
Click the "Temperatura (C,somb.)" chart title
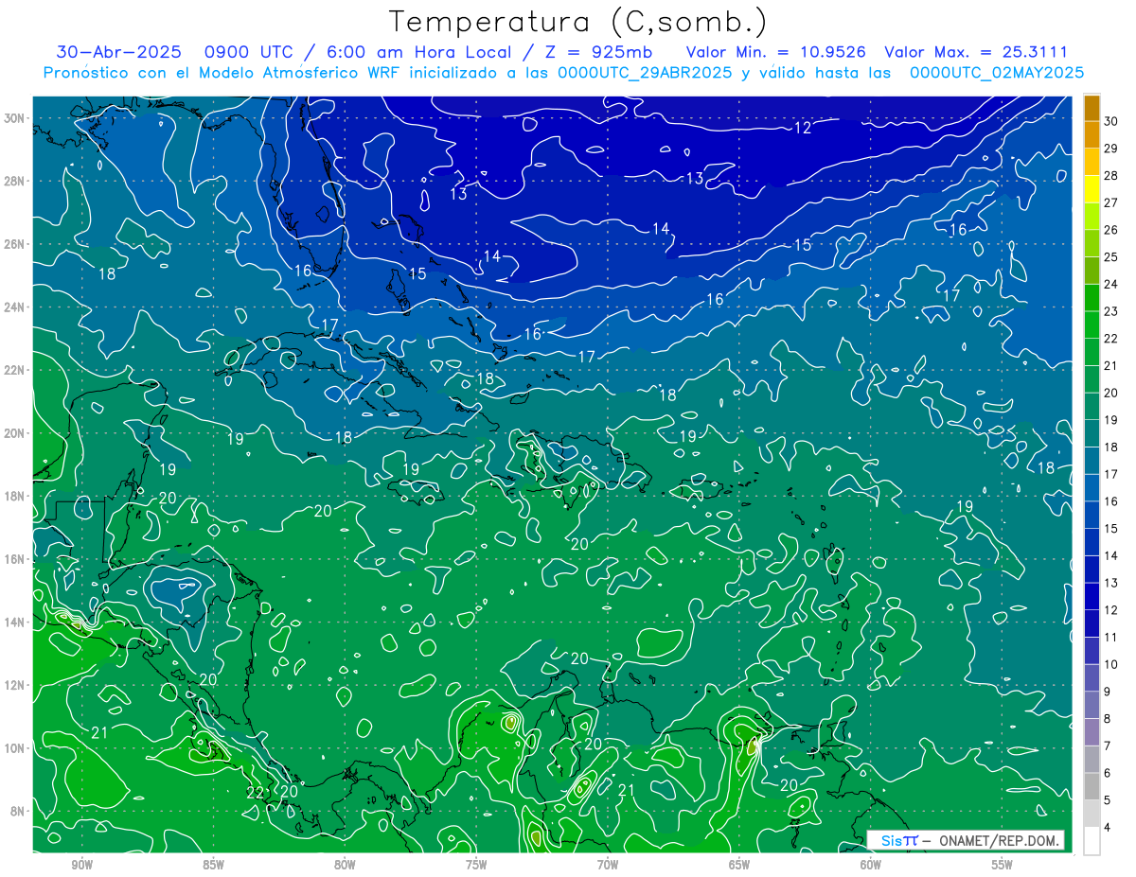(x=578, y=22)
